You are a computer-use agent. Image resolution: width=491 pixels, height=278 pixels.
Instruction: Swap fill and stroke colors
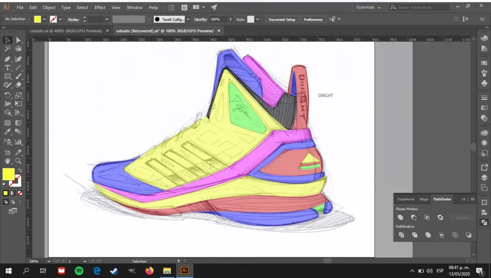point(21,170)
